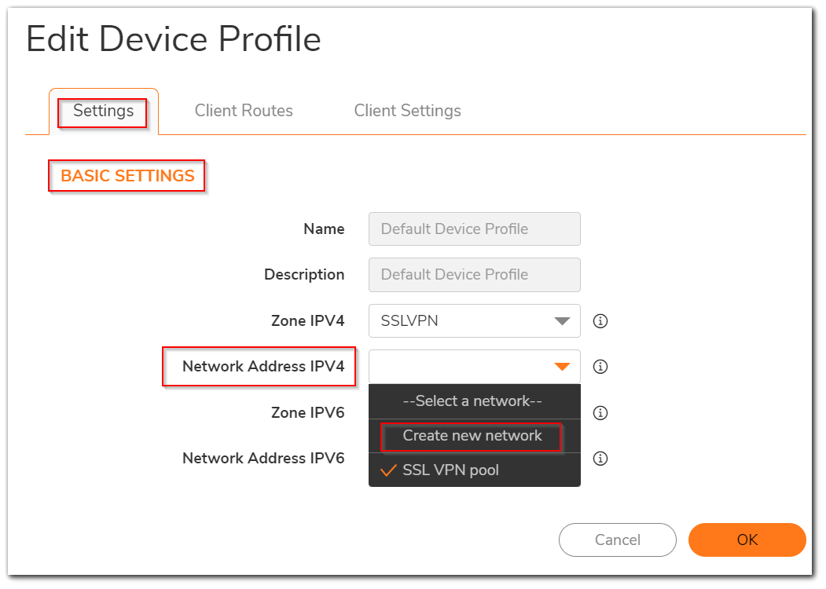Screen dimensions: 826x589
Task: Go to the Client Settings tab
Action: point(407,112)
